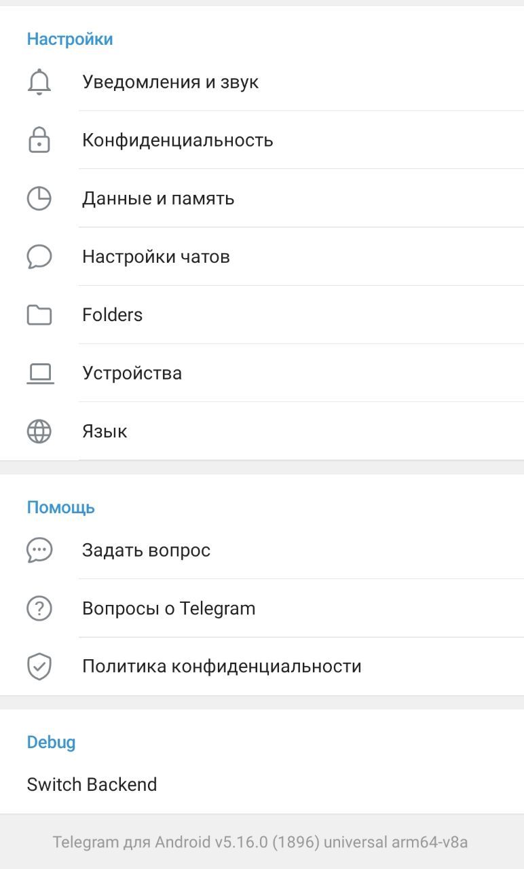Tap the pie chart data icon
Screen dimensions: 524x869
39,199
